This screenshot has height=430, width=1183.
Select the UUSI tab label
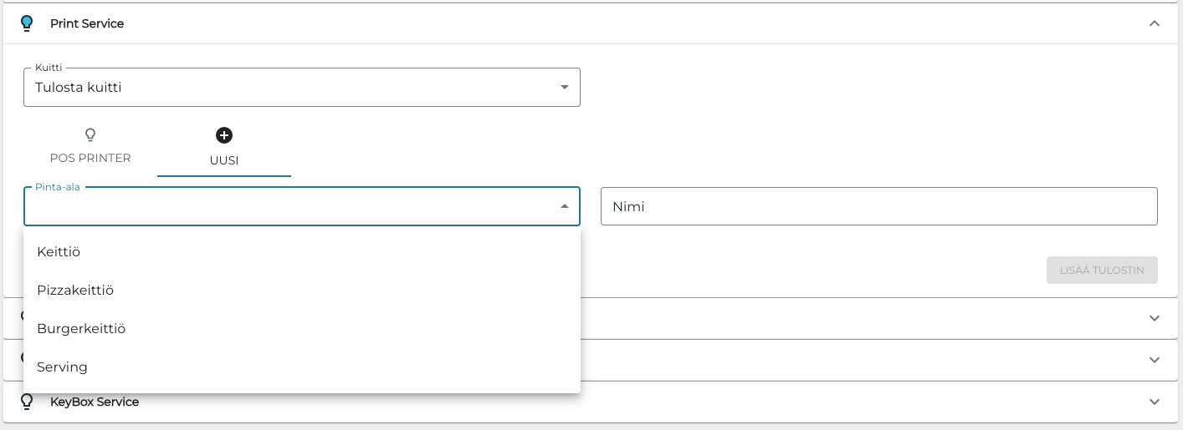coord(224,160)
